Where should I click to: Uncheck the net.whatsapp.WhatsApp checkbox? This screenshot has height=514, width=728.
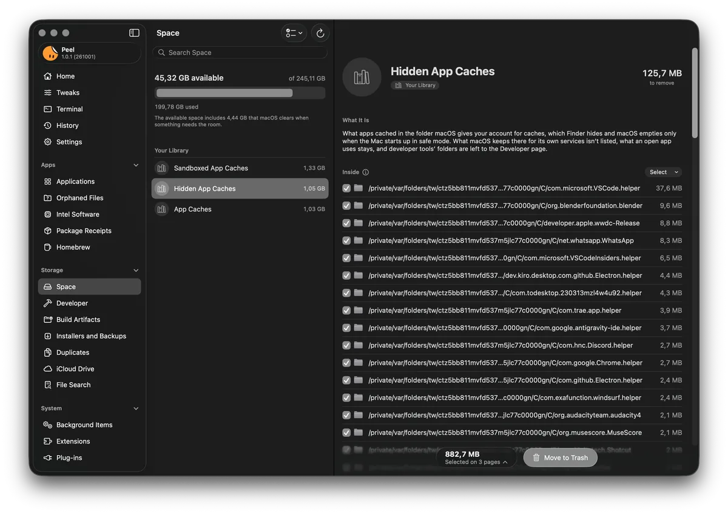pos(346,240)
